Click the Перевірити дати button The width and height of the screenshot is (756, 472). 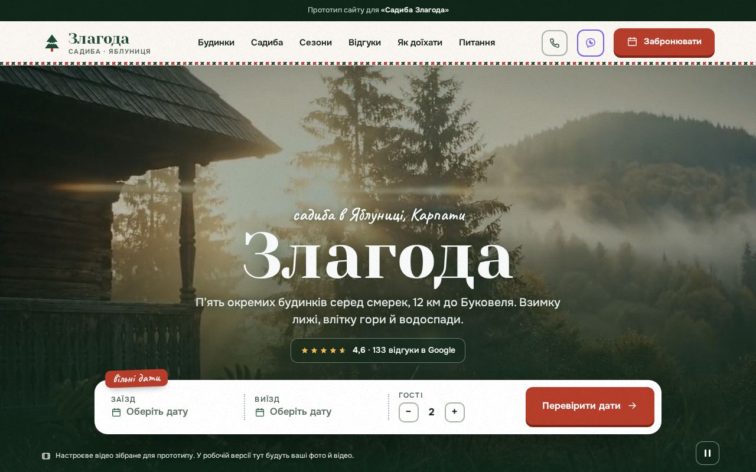point(589,406)
